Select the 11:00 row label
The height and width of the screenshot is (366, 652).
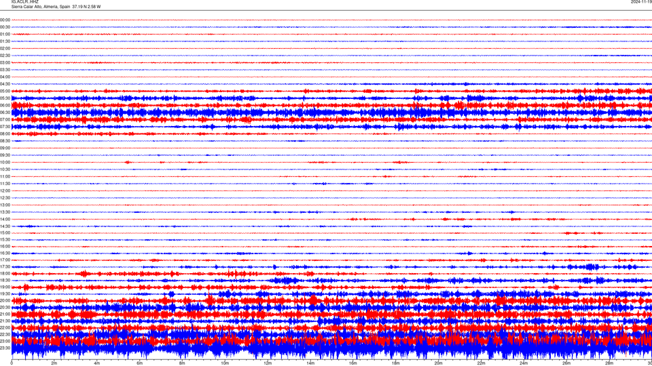(x=5, y=176)
